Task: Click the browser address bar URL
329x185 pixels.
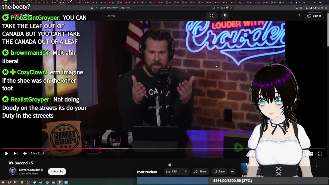Action: (x=115, y=8)
